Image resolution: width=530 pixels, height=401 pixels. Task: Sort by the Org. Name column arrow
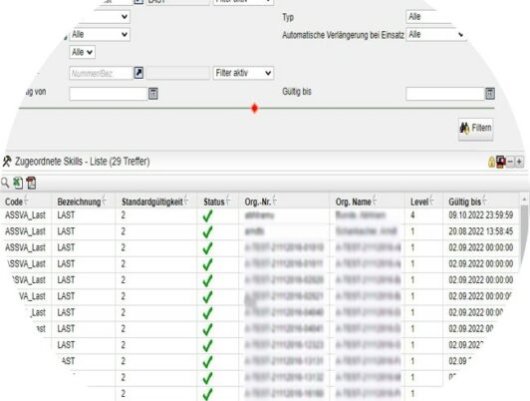tap(375, 201)
